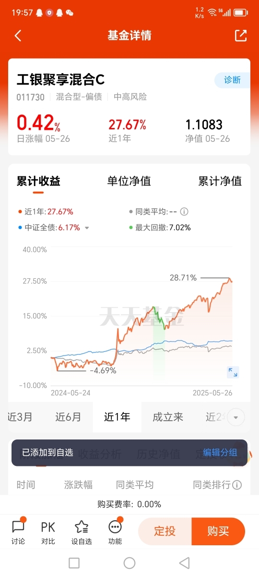Open the 讨论 discussion icon
The height and width of the screenshot is (577, 259).
coord(18,531)
